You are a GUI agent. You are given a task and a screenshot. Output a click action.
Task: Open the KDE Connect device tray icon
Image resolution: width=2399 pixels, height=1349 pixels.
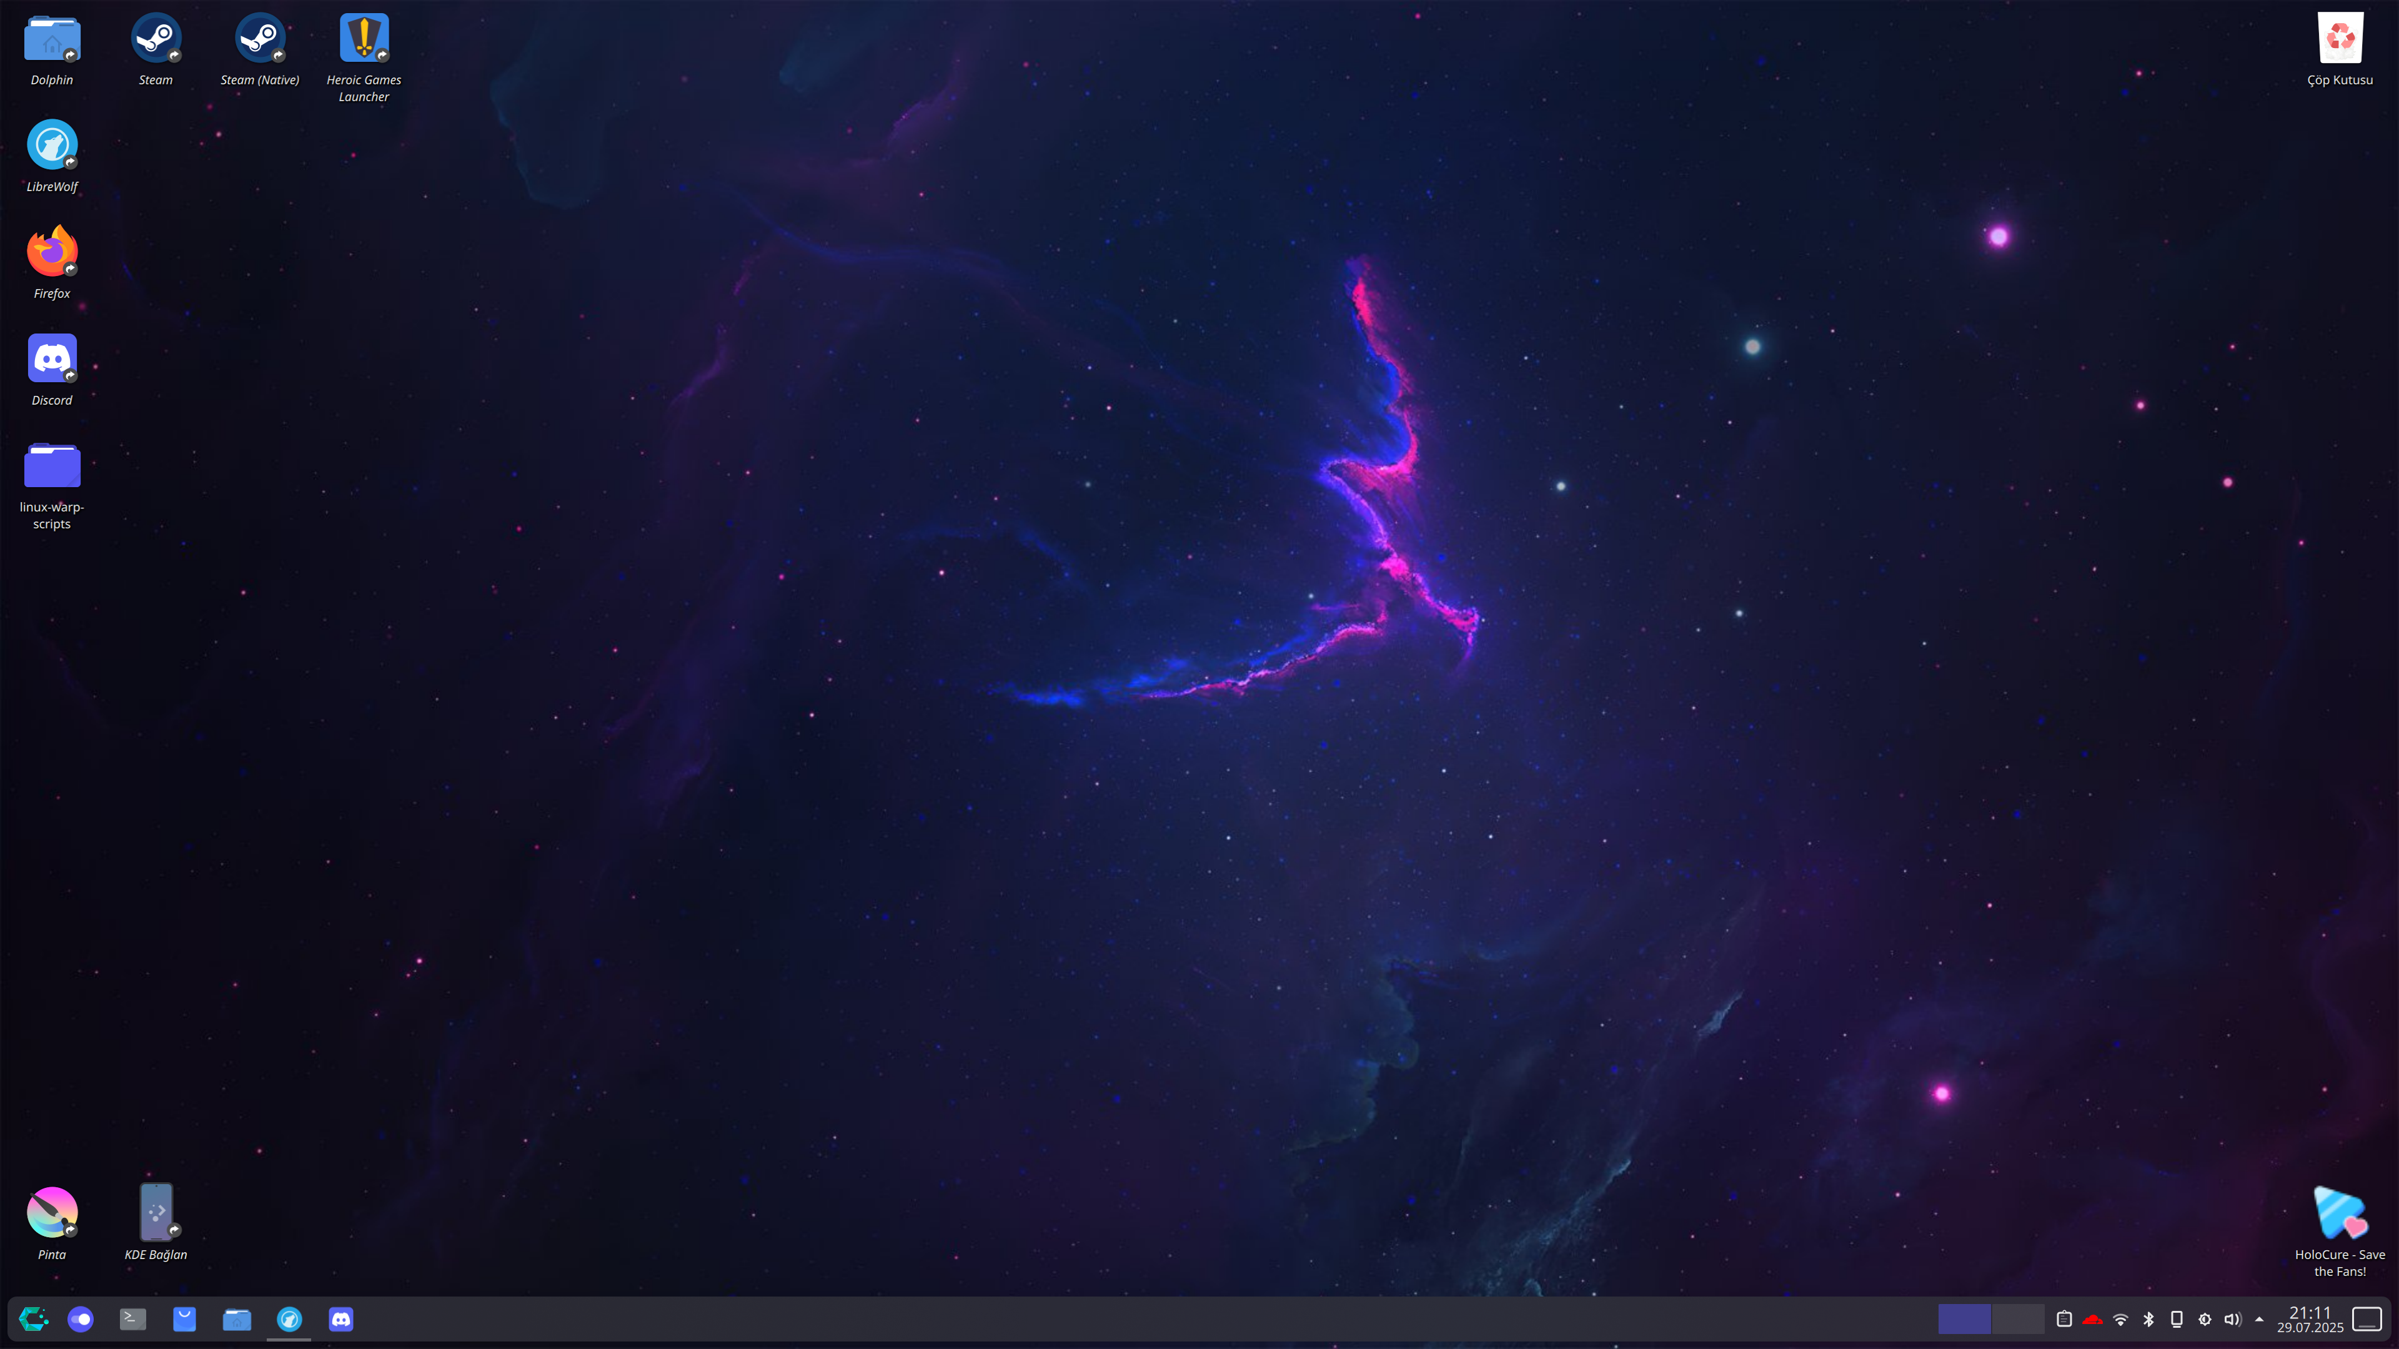click(x=2177, y=1319)
